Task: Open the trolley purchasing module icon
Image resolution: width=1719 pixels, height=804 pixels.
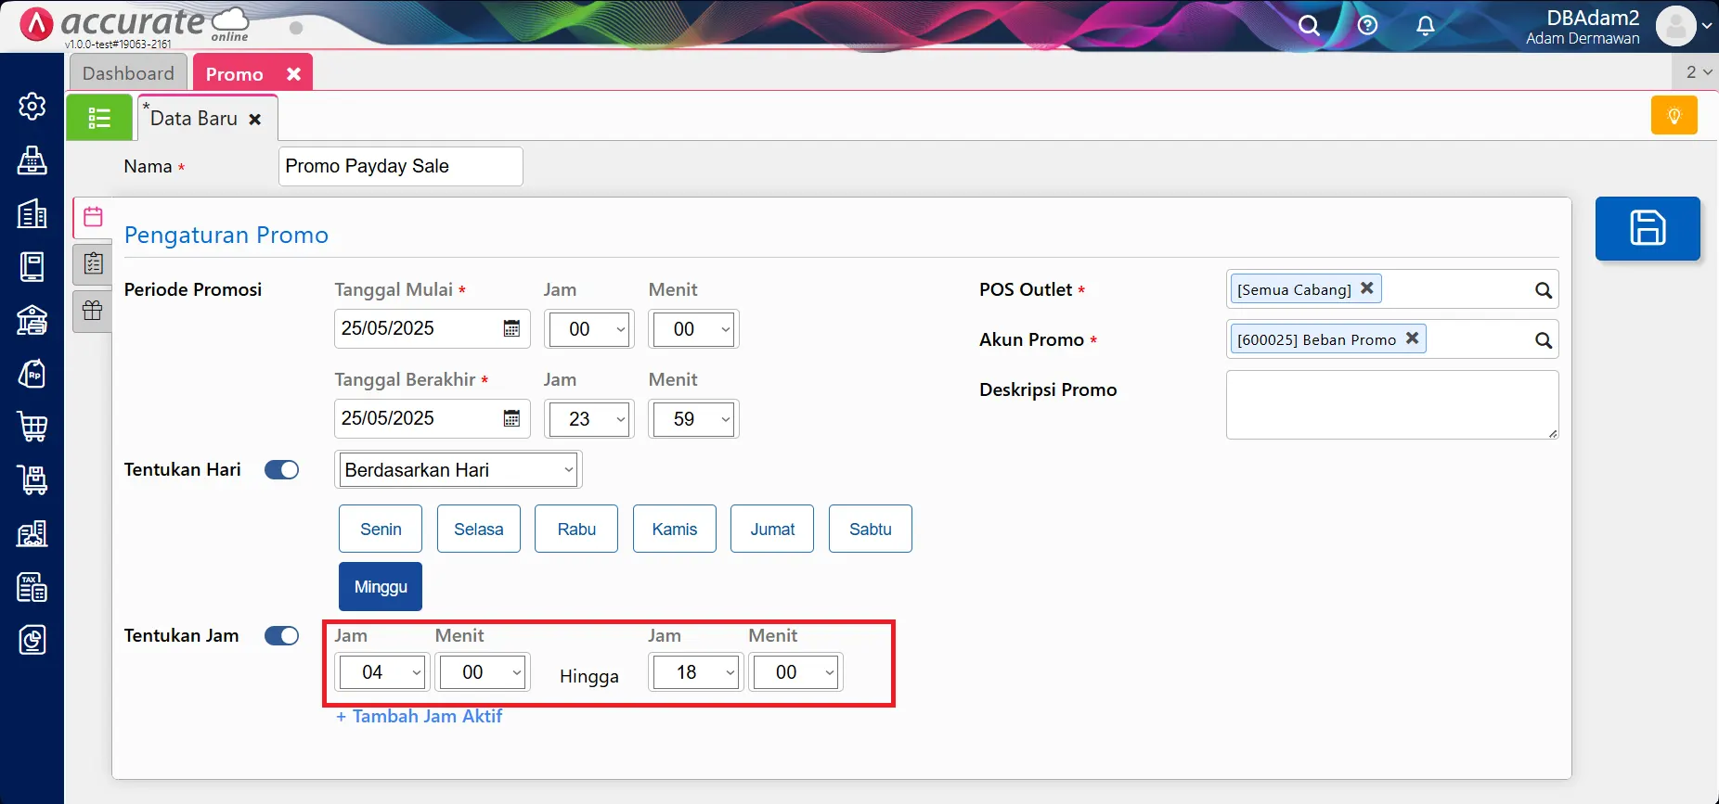Action: (x=32, y=480)
